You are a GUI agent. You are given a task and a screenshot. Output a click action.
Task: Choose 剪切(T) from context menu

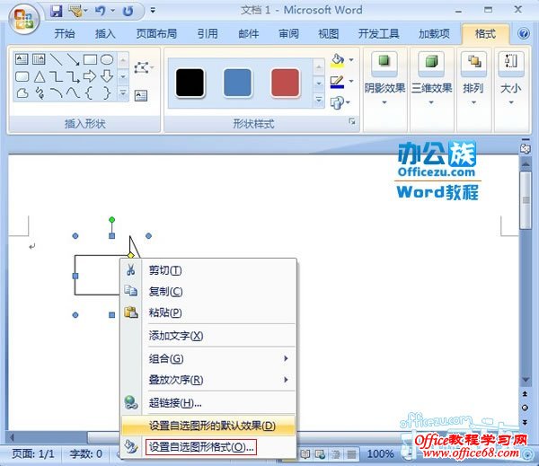point(208,270)
